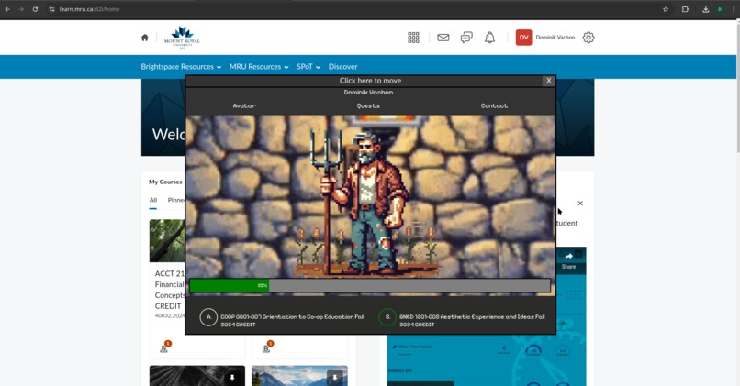Open the site information icon in the address bar
740x386 pixels.
pos(52,9)
